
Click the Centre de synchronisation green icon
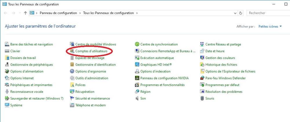click(x=137, y=44)
